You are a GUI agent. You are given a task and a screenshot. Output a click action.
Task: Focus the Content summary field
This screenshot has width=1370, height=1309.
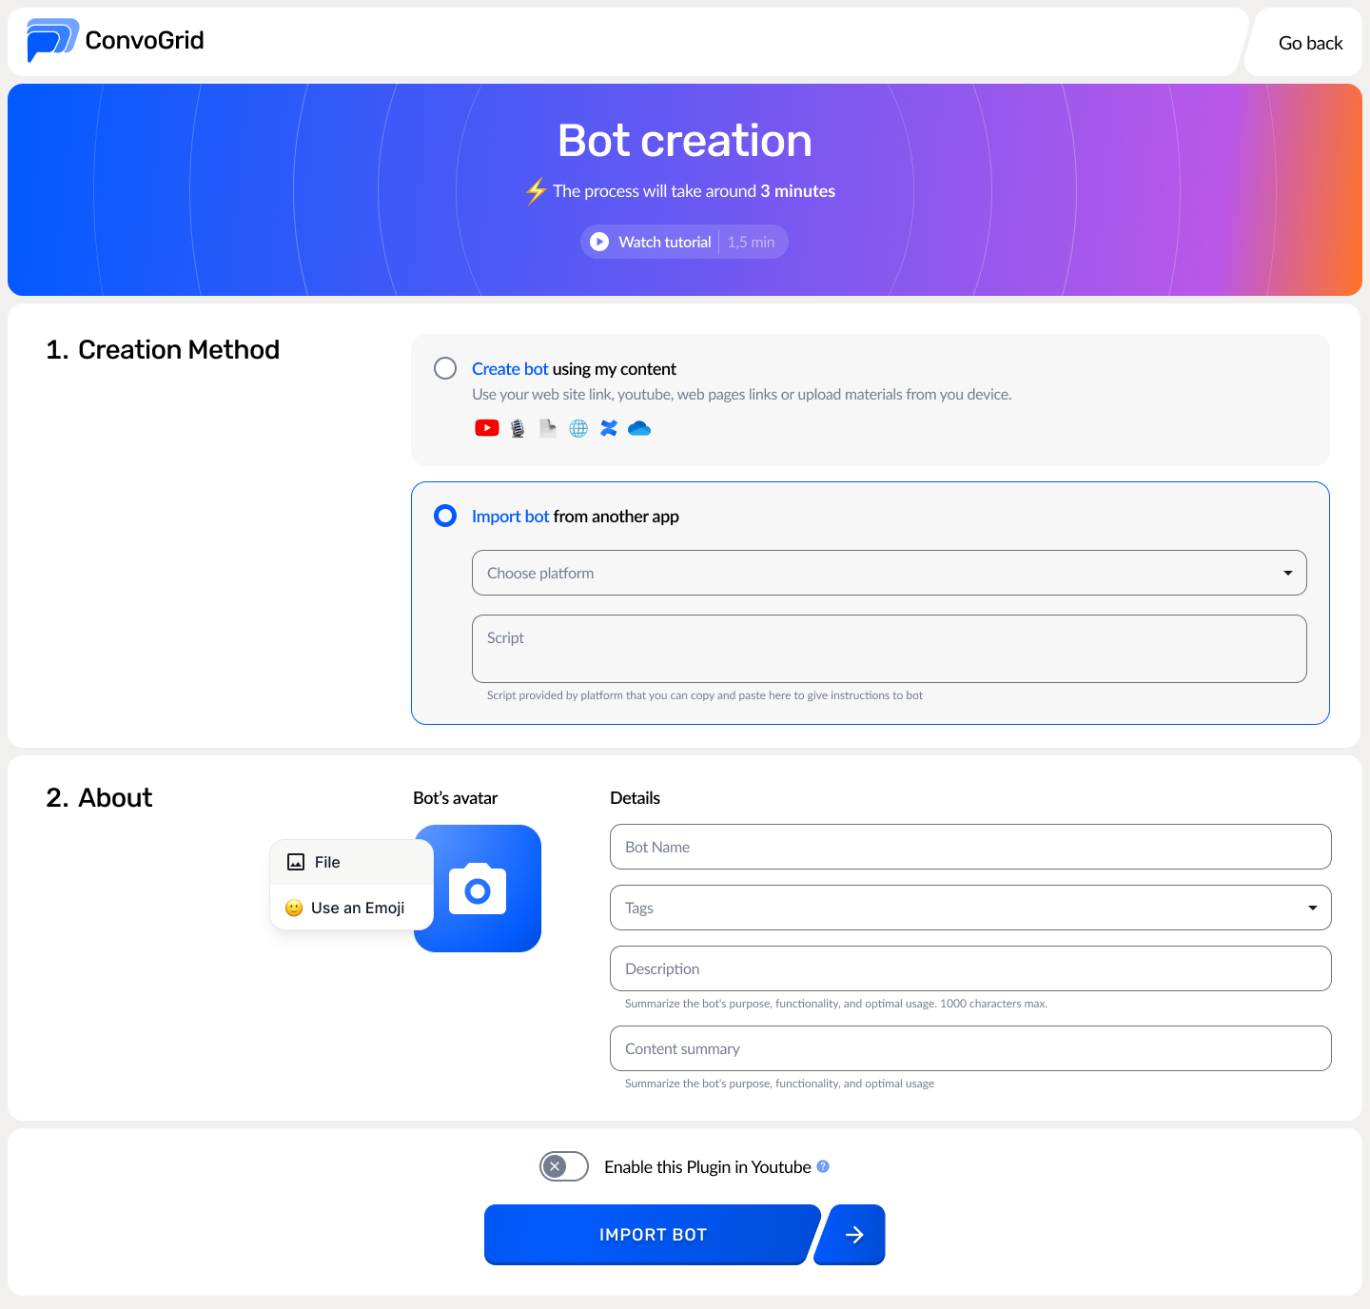pos(970,1048)
